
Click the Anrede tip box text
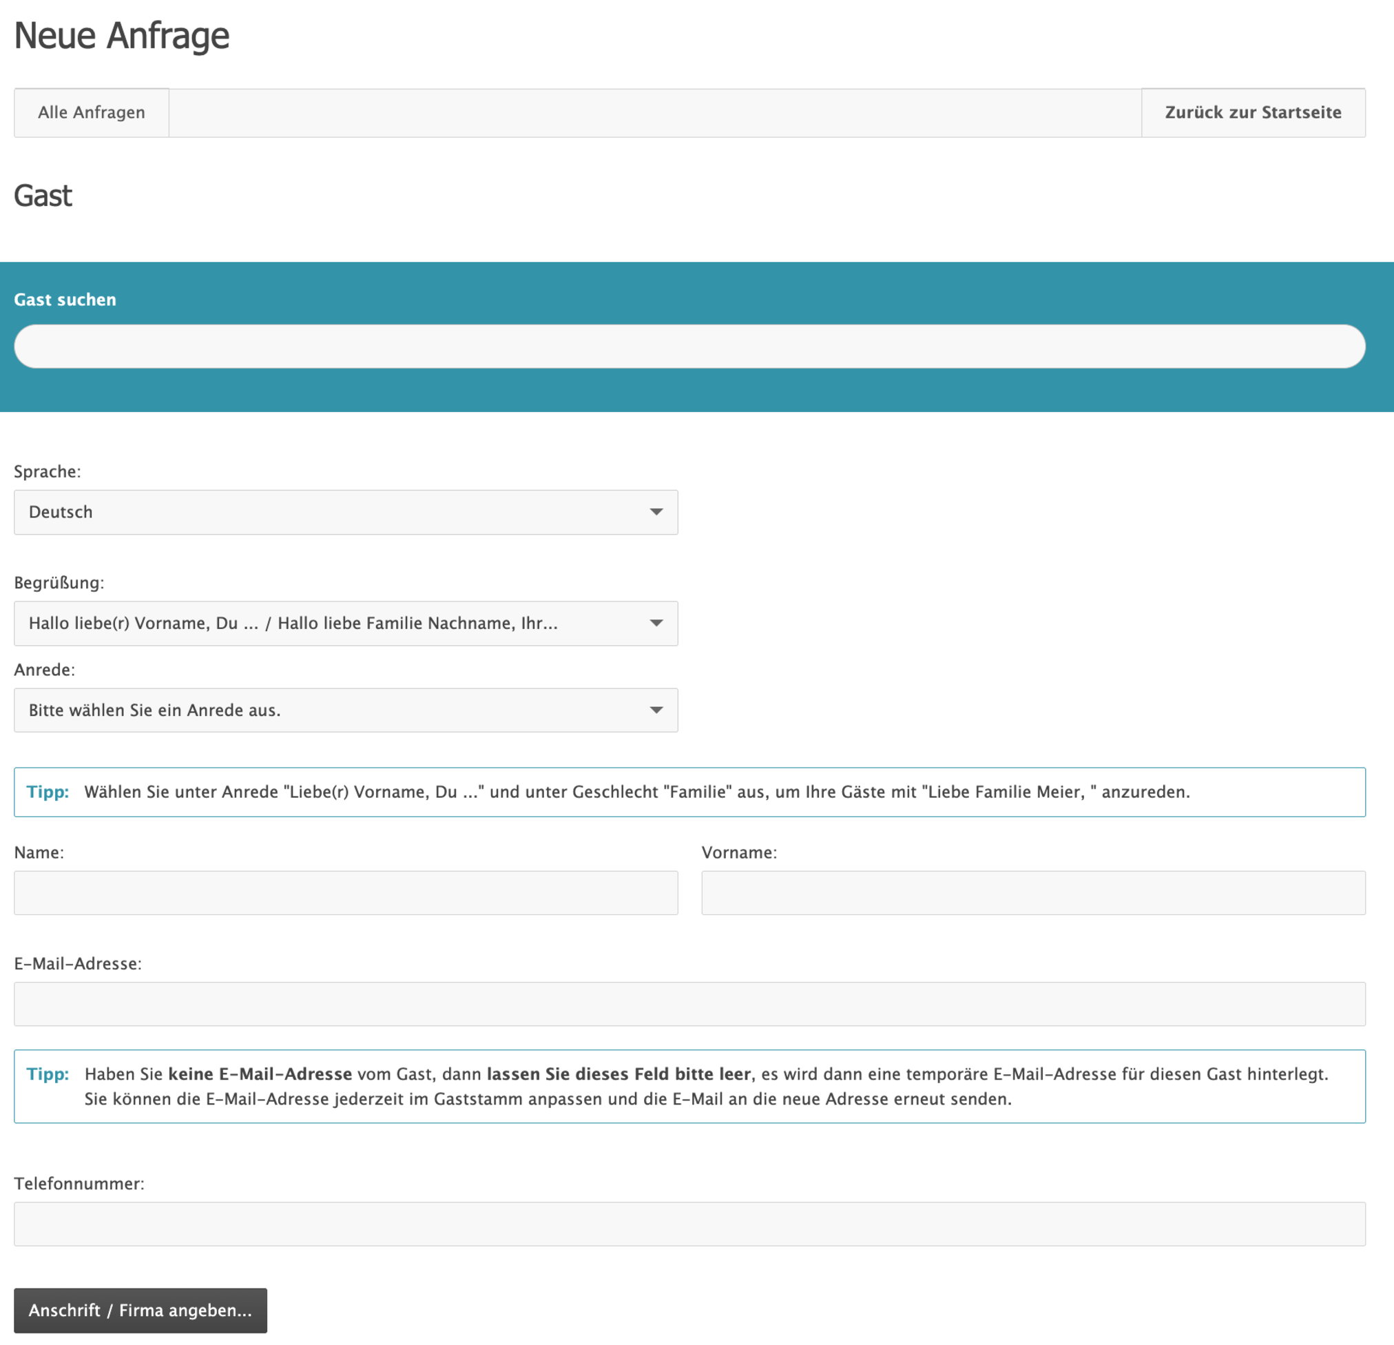[x=636, y=792]
